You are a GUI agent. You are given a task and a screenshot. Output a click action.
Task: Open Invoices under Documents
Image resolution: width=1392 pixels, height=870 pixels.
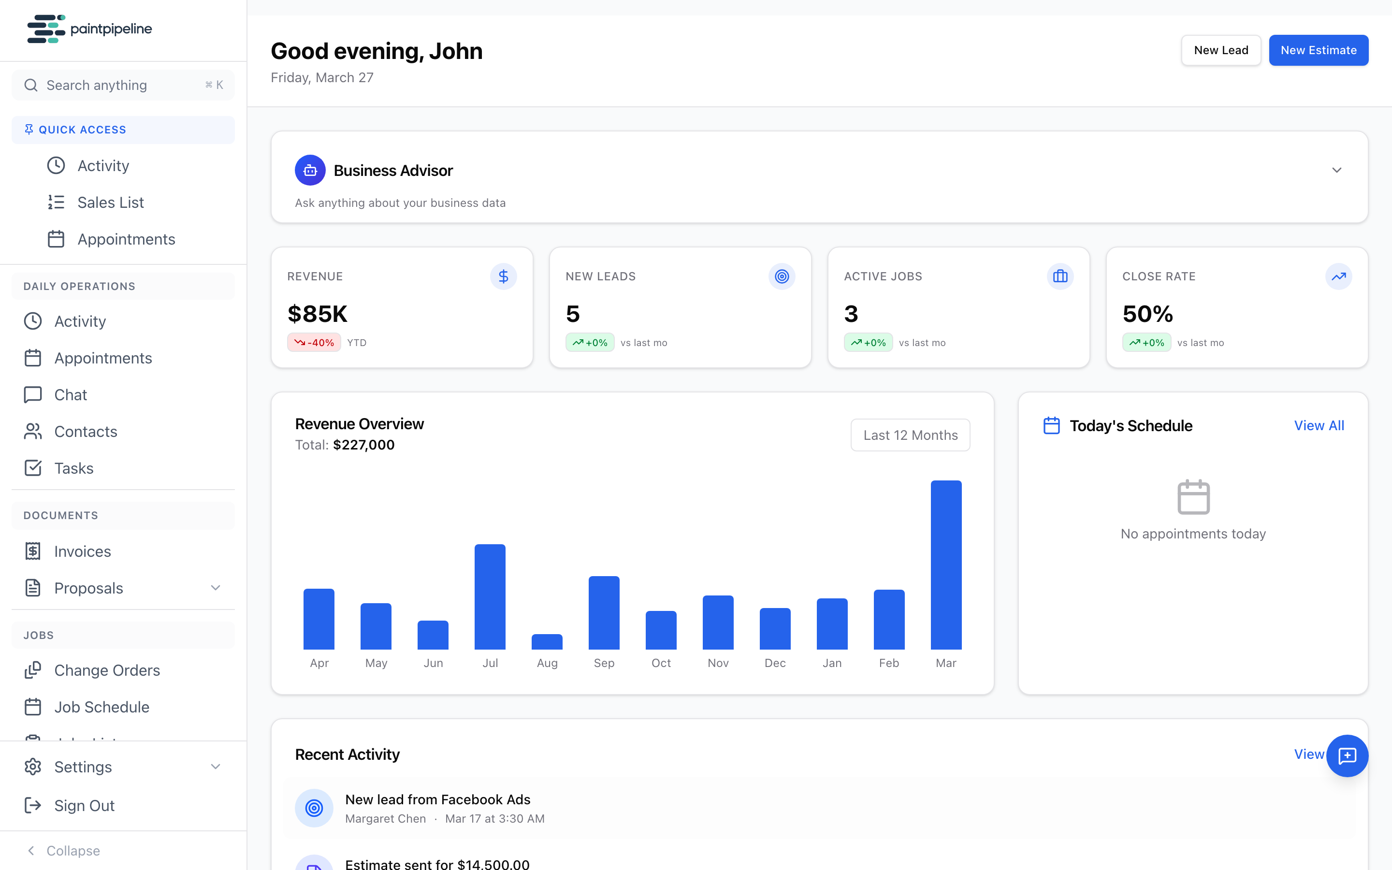[x=82, y=551]
